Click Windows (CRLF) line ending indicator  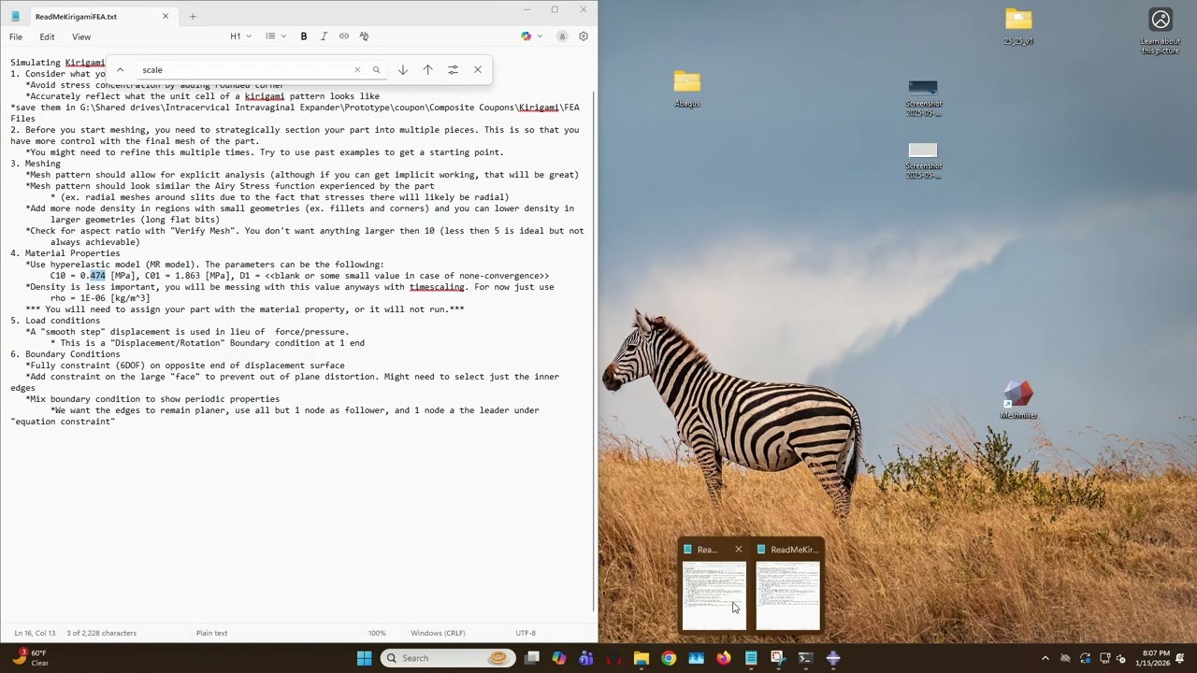(438, 633)
